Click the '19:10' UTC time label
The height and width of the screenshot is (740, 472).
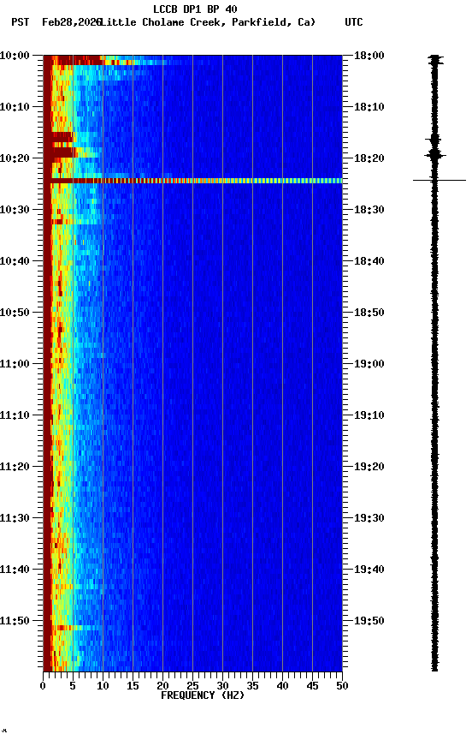coord(369,415)
